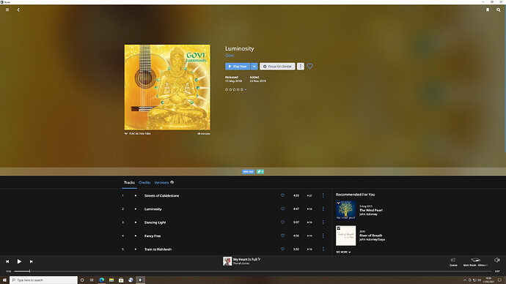Select track title Fancy Free
Viewport: 506px width, 284px height.
(x=153, y=236)
